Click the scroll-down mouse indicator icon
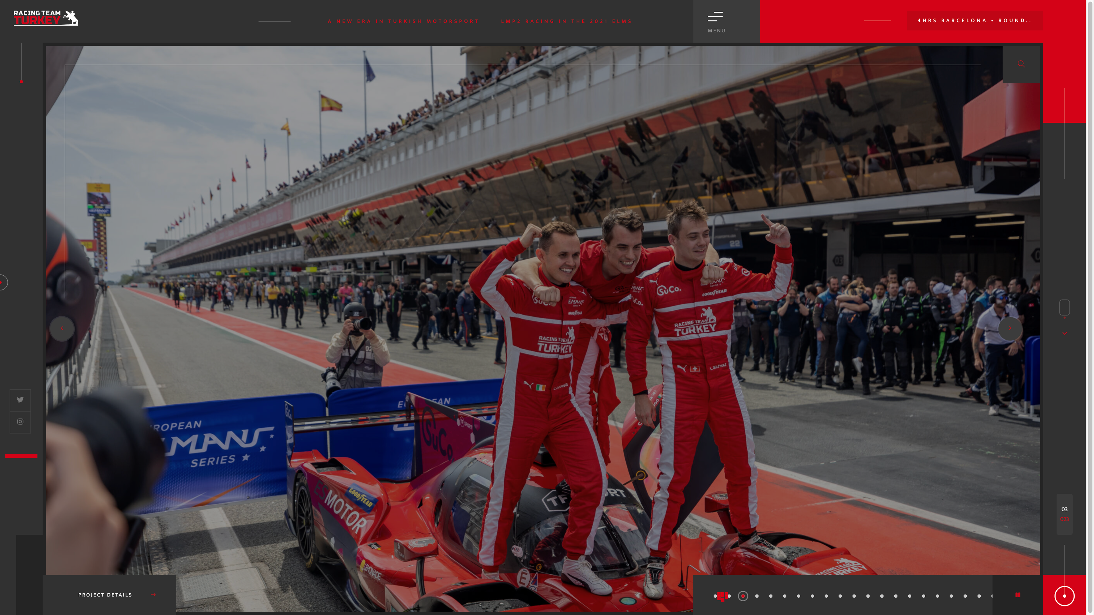The width and height of the screenshot is (1094, 615). click(x=1064, y=307)
